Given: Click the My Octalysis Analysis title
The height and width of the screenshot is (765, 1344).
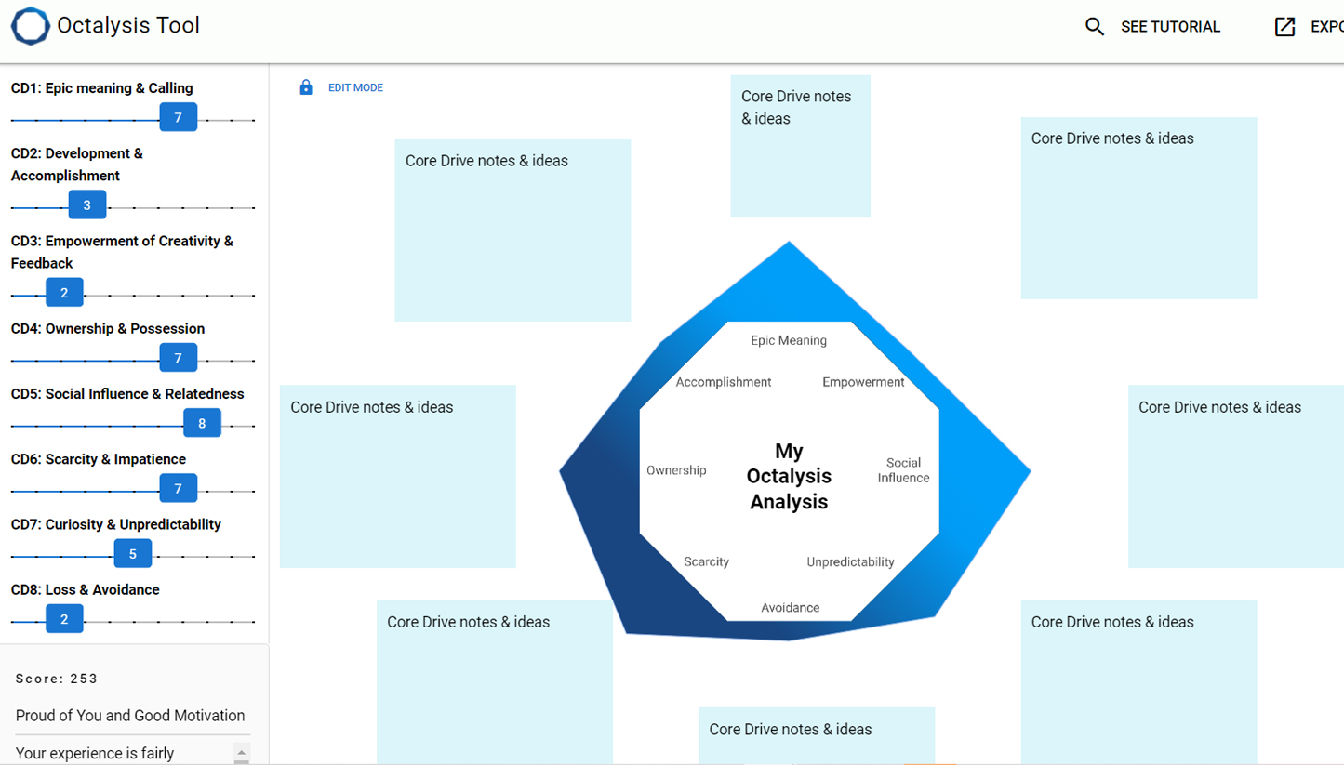Looking at the screenshot, I should (789, 477).
